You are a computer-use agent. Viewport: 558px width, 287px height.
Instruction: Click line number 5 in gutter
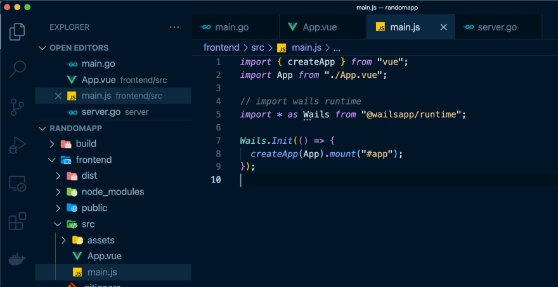[x=218, y=114]
